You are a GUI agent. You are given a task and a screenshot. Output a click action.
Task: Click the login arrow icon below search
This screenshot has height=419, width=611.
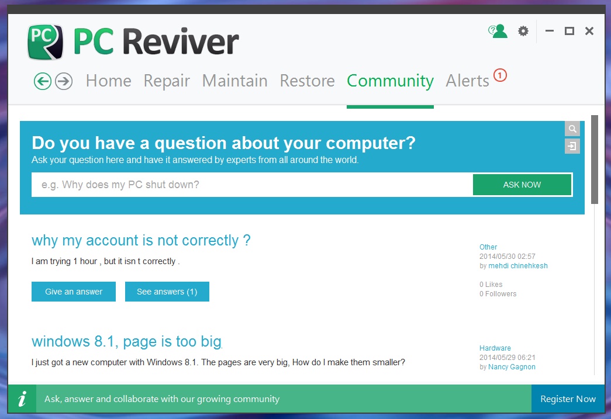572,146
